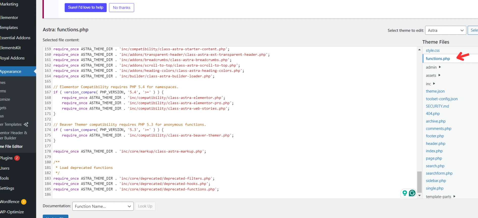Viewport: 478px width, 218px height.
Task: Open 404.php file
Action: 433,113
